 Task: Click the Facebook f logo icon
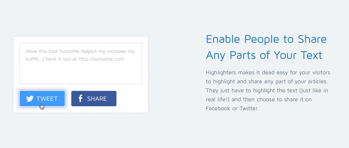(x=80, y=98)
